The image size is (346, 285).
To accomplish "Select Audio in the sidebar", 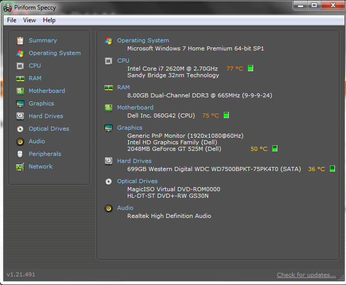I will (x=37, y=141).
